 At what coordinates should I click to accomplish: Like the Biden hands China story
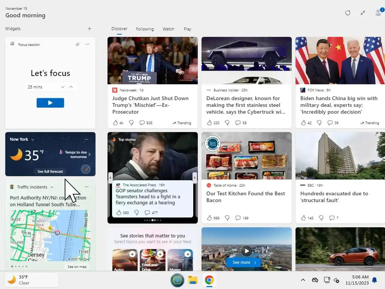tap(303, 123)
